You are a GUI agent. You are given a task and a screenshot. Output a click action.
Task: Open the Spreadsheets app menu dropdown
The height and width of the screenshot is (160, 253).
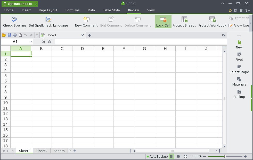pyautogui.click(x=36, y=4)
